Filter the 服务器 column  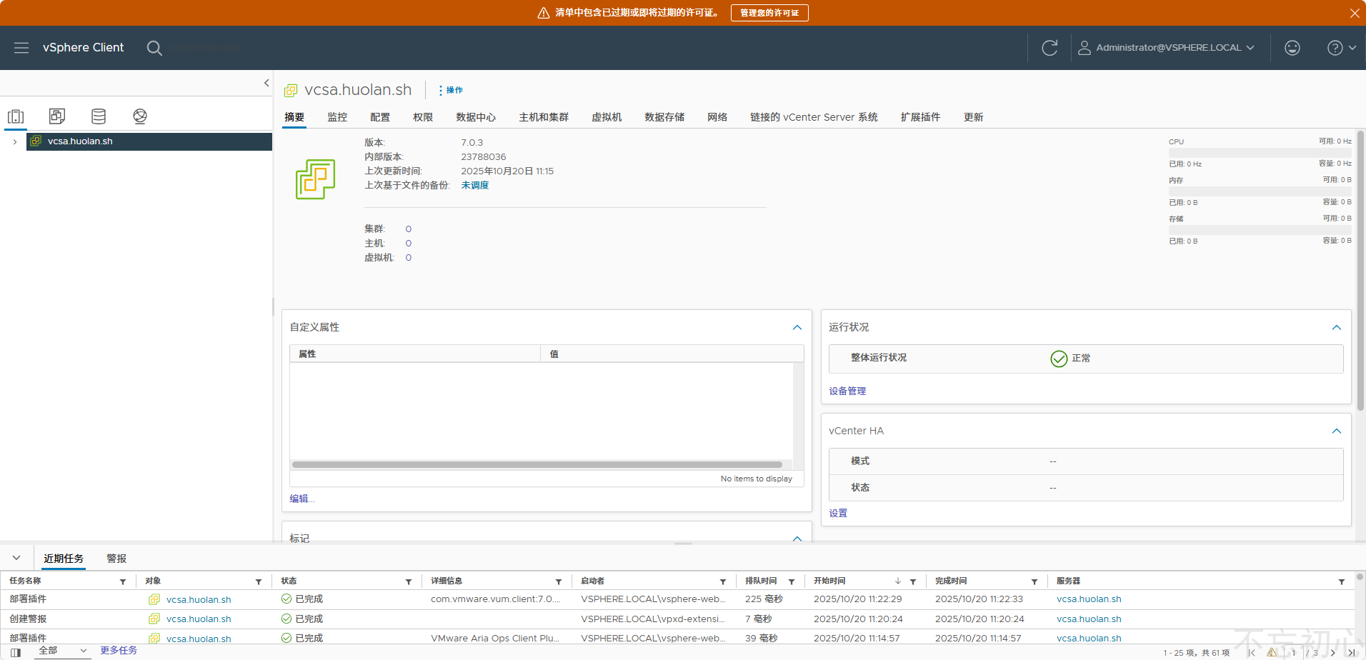click(x=1342, y=581)
